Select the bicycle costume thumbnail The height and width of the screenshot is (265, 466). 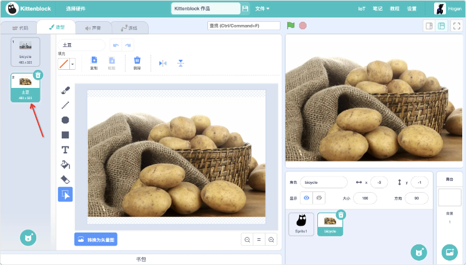pyautogui.click(x=25, y=51)
